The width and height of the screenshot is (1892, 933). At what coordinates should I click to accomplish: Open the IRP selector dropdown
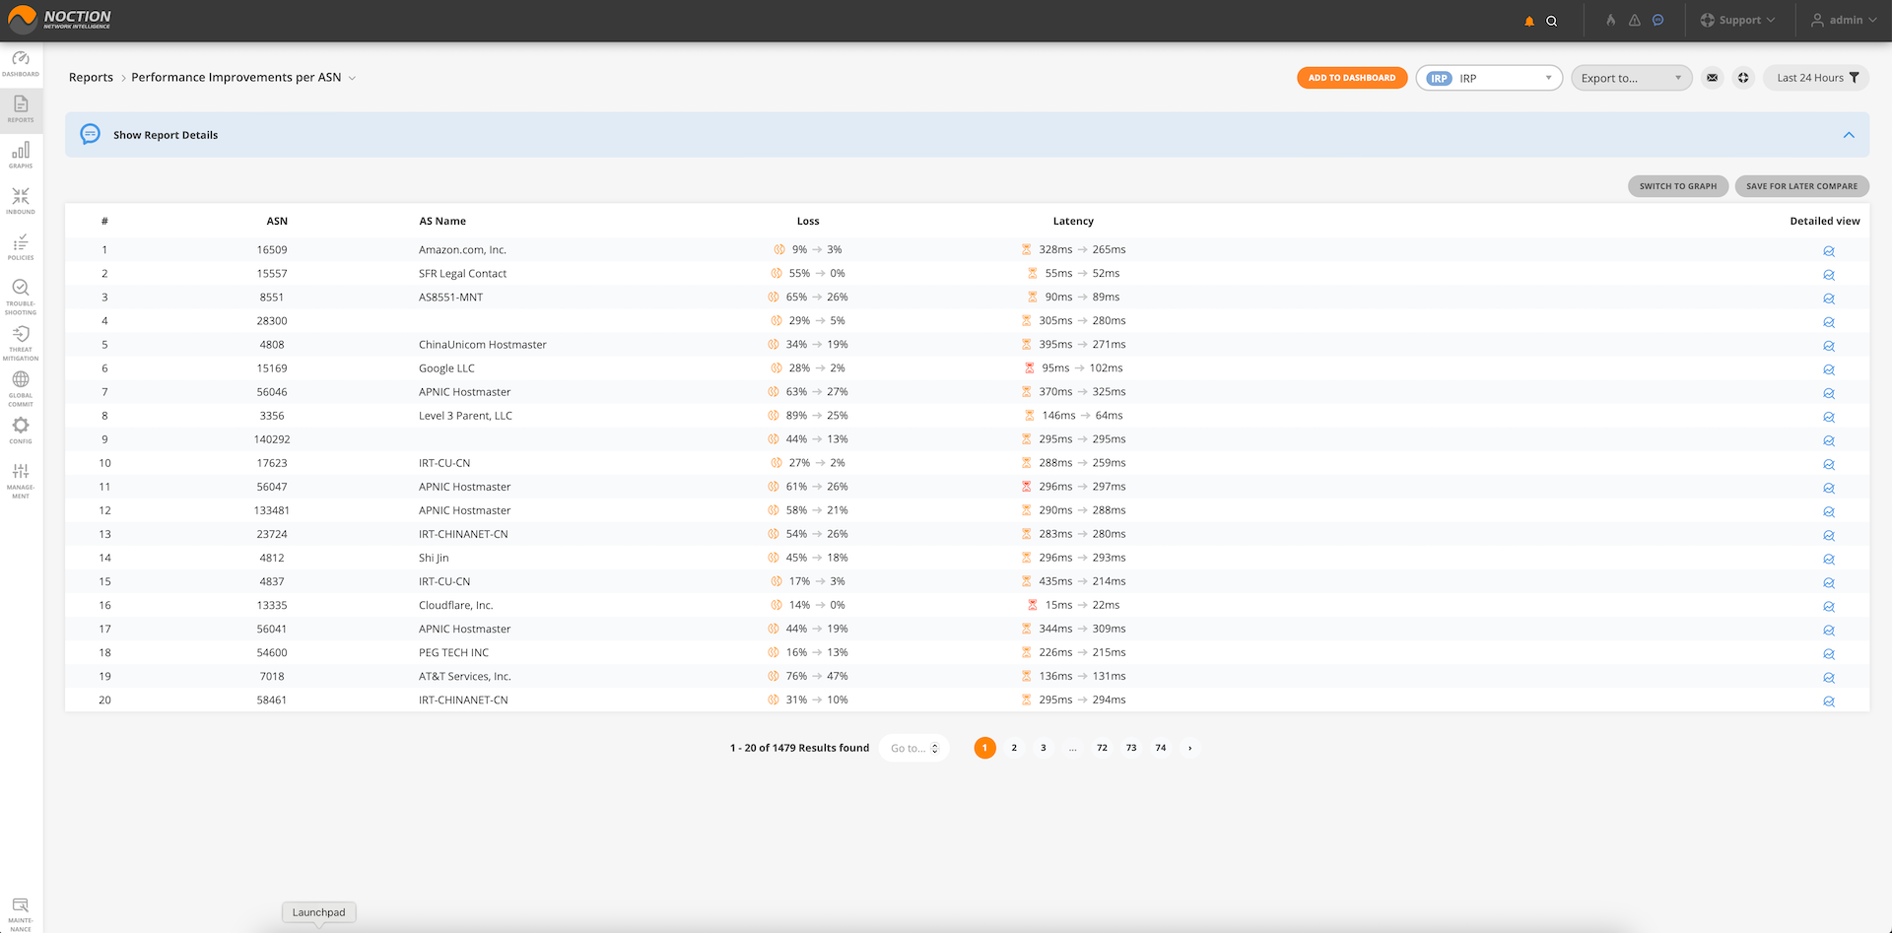click(1489, 78)
